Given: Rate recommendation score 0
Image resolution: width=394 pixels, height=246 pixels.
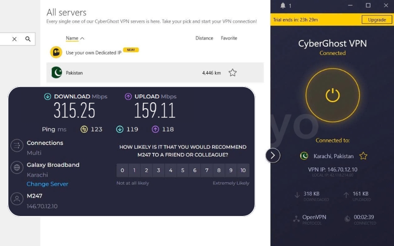Looking at the screenshot, I should [x=122, y=170].
